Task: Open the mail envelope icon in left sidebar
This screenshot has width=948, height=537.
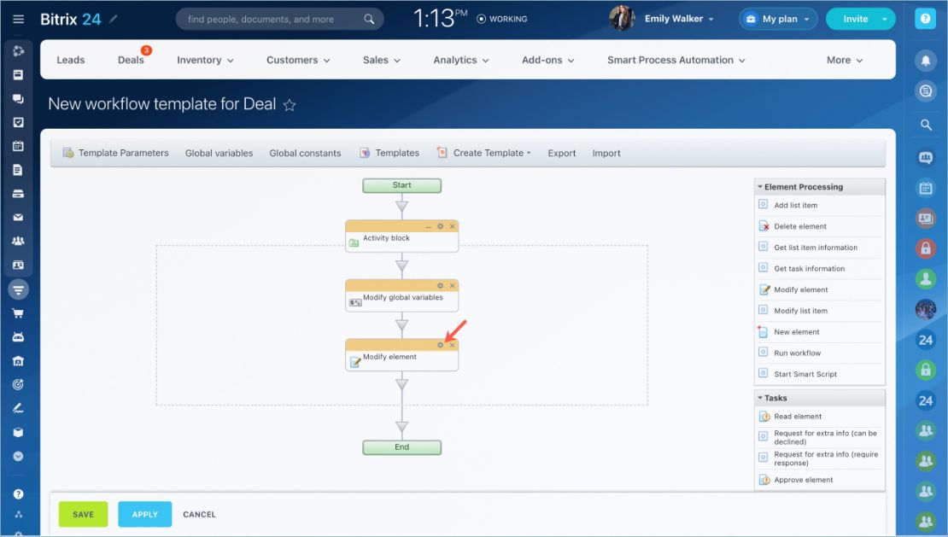Action: pos(18,217)
